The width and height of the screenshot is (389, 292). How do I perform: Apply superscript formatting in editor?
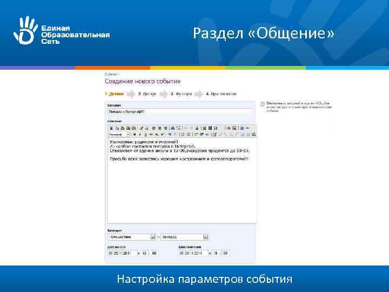pyautogui.click(x=162, y=134)
